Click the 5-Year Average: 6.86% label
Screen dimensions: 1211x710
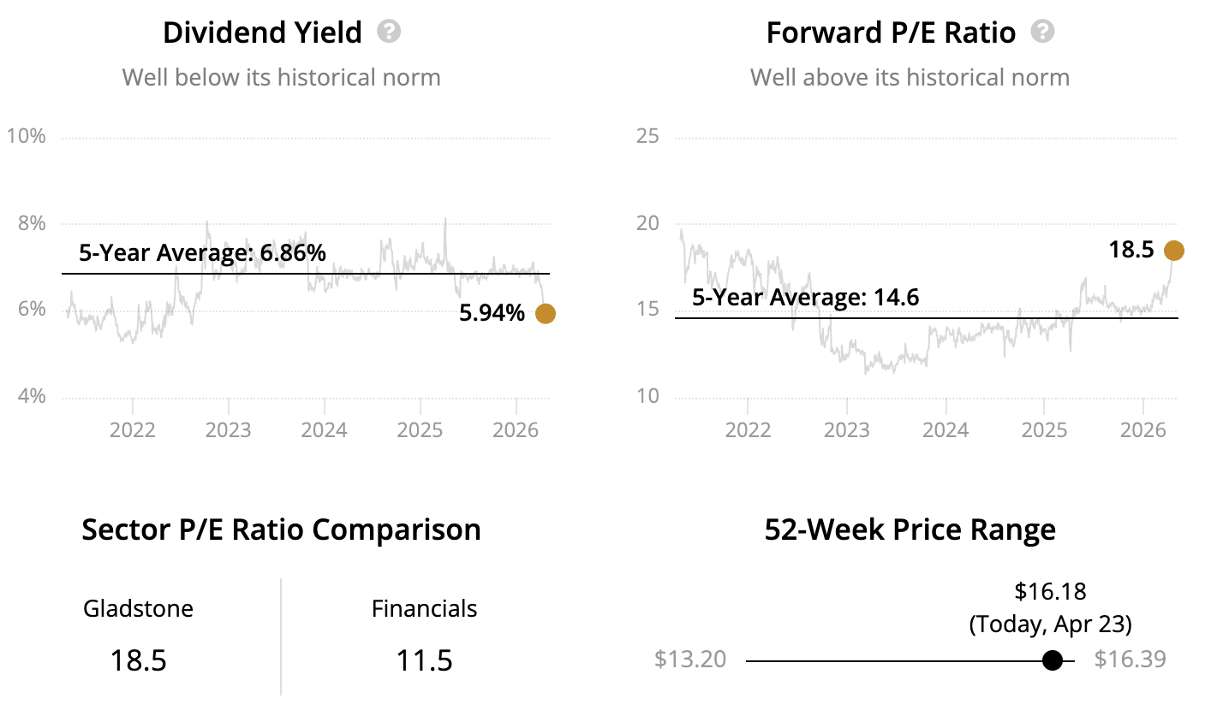202,253
